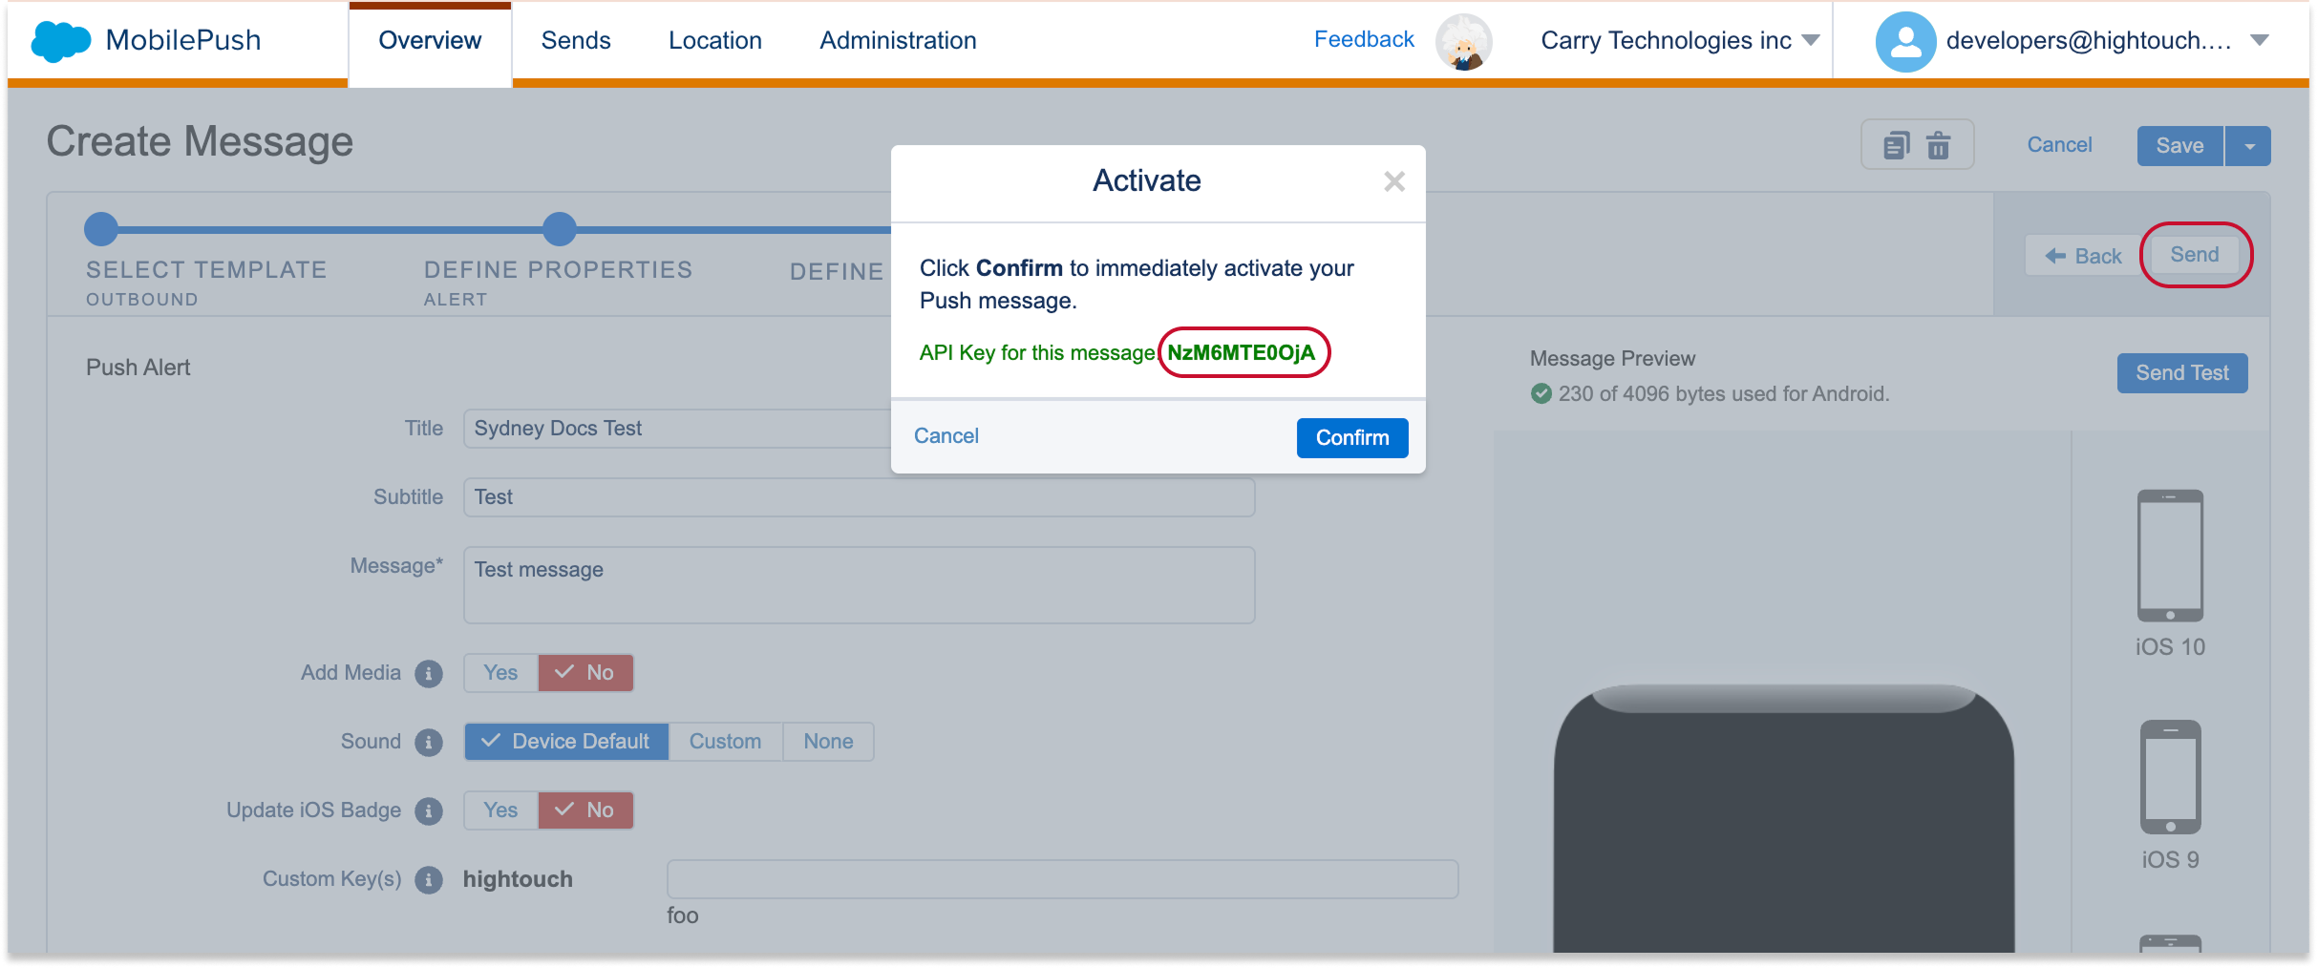Open the developers@hightouch user menu

pos(2259,41)
